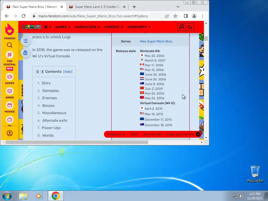Click scroll right arrow on horizontal scrollbar

click(202, 142)
